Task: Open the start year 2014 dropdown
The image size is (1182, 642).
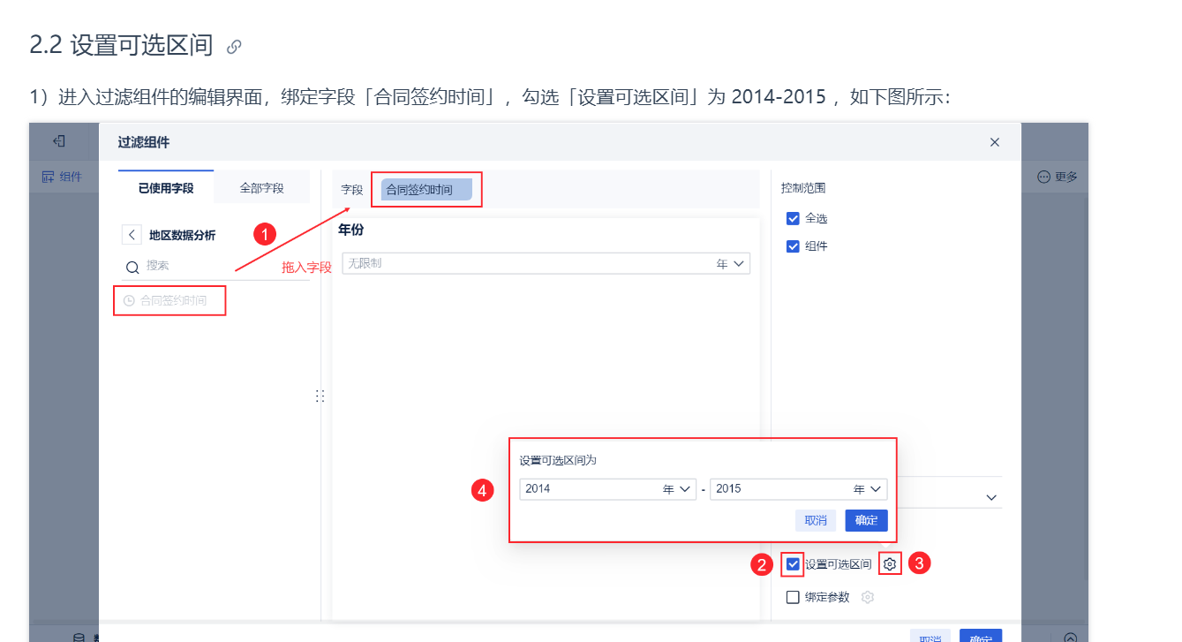Action: tap(607, 488)
